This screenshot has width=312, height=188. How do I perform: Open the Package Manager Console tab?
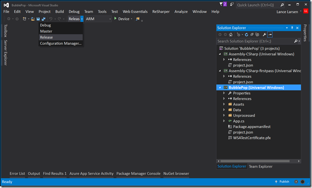[138, 174]
